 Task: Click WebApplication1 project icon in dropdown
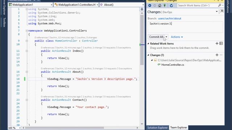click(x=10, y=5)
